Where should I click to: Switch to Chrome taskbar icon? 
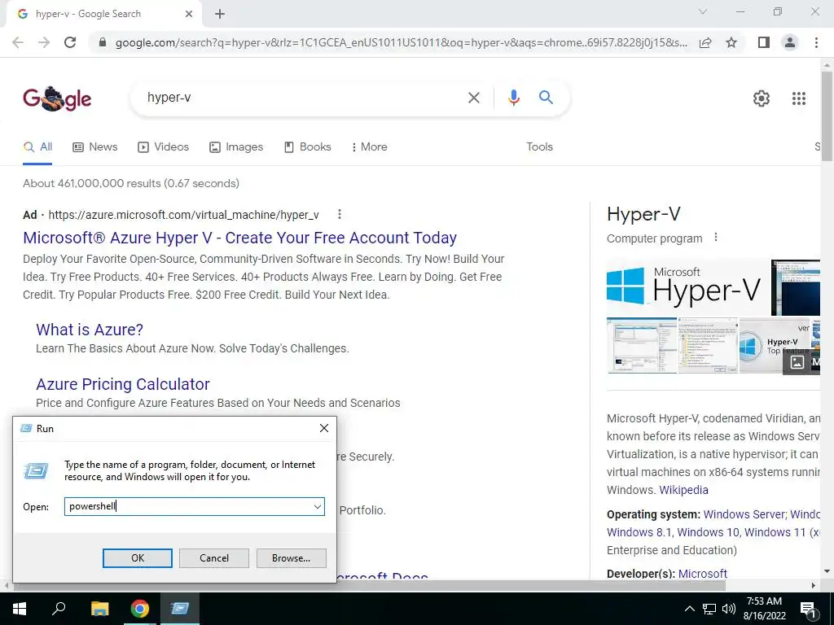point(140,609)
